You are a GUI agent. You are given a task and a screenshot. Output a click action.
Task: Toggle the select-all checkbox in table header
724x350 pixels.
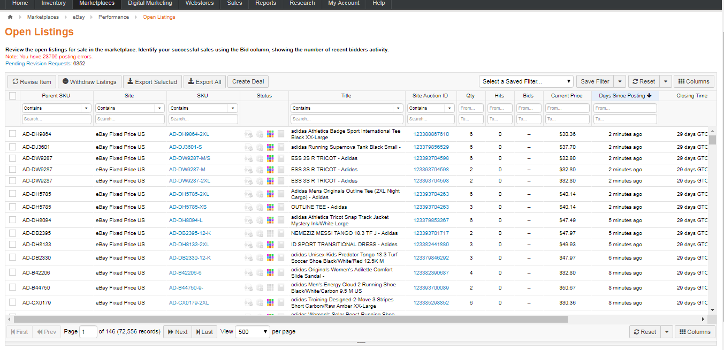click(13, 96)
